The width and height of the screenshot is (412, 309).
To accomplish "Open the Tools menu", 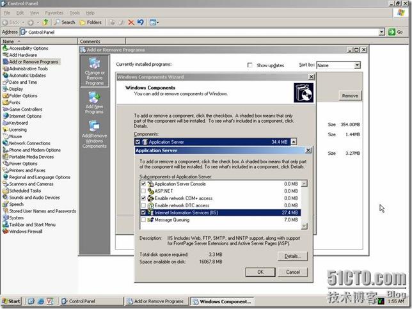I will point(75,13).
